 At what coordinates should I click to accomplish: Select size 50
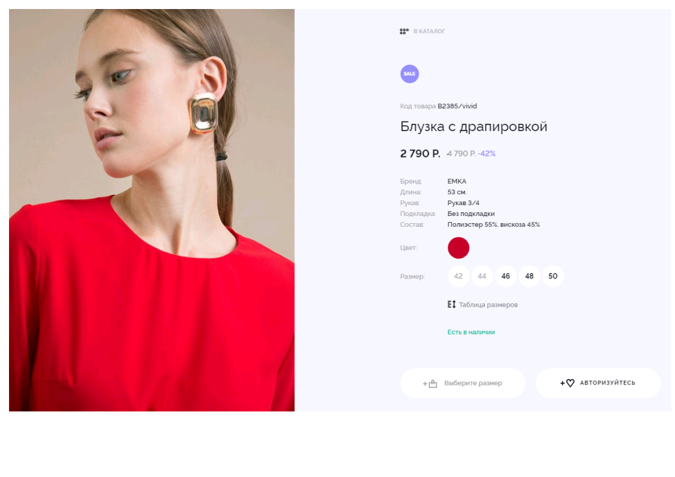553,276
